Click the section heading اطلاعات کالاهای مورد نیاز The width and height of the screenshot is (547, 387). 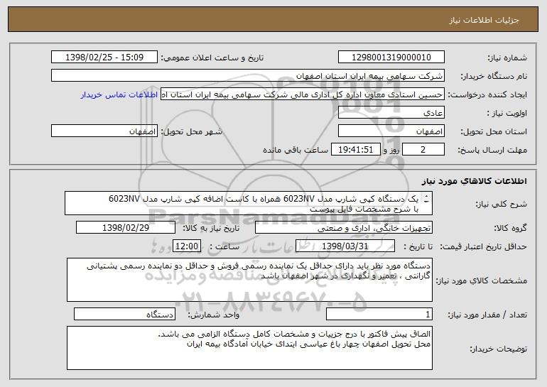click(474, 181)
